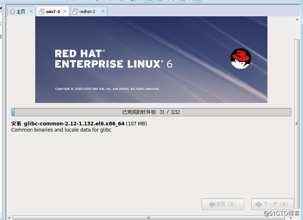Click the Red Hat shadowman logo
Image resolution: width=303 pixels, height=220 pixels.
(x=241, y=58)
